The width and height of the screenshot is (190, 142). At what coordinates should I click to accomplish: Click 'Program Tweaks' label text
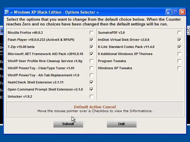pos(112,61)
